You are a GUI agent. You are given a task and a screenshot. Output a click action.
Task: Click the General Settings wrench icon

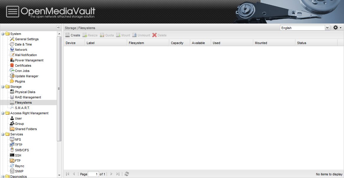tap(12, 39)
